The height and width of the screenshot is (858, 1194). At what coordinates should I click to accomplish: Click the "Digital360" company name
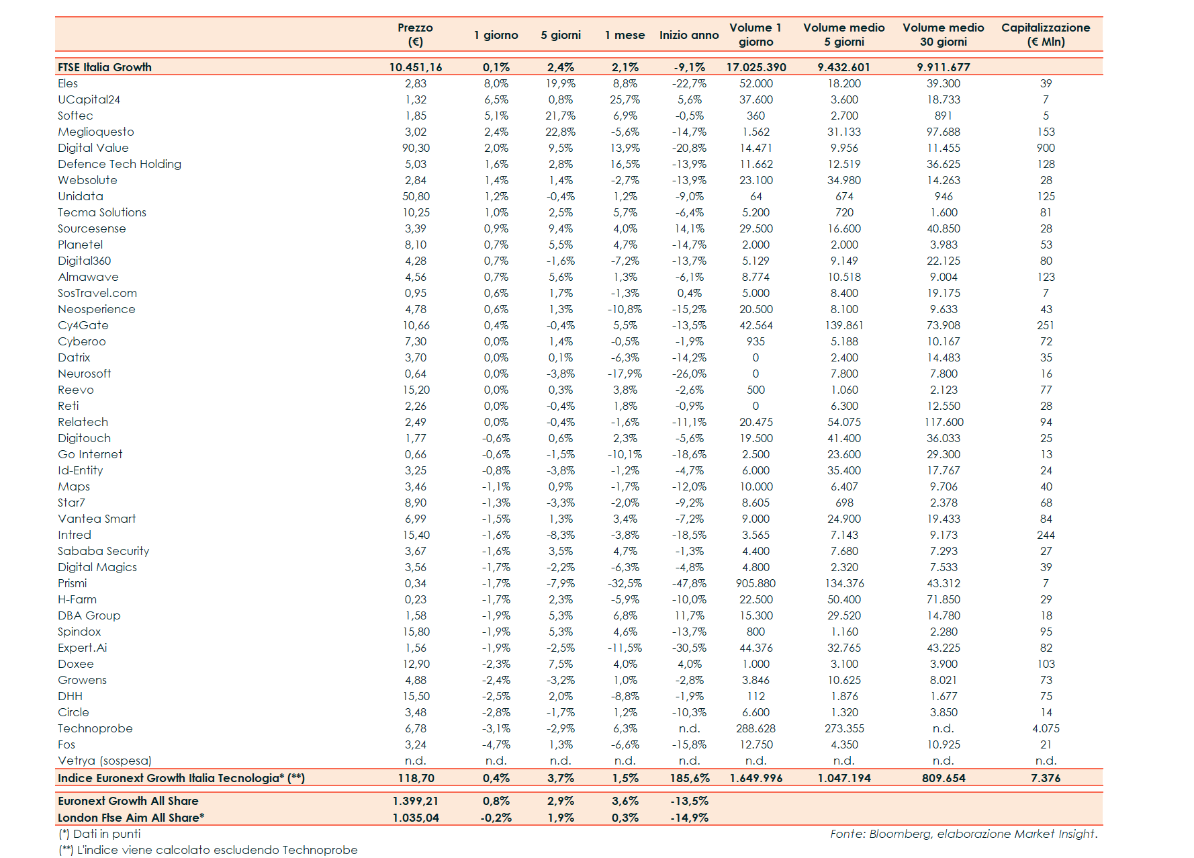[x=85, y=261]
